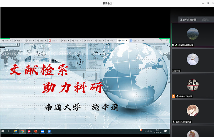Screen dimensions: 214x137
Task: Click the blue WPS W taskbar icon
Action: pos(49,131)
